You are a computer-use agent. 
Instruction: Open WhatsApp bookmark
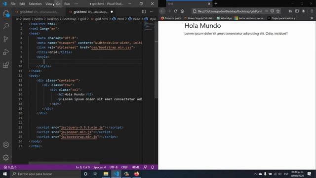tap(224, 18)
